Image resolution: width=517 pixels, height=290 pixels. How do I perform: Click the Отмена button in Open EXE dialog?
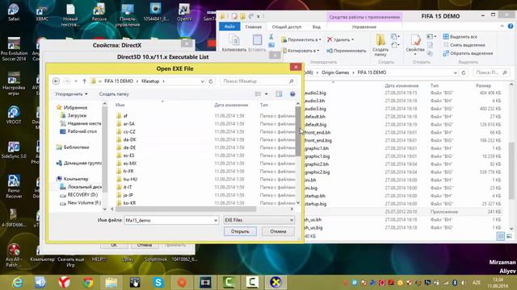278,231
